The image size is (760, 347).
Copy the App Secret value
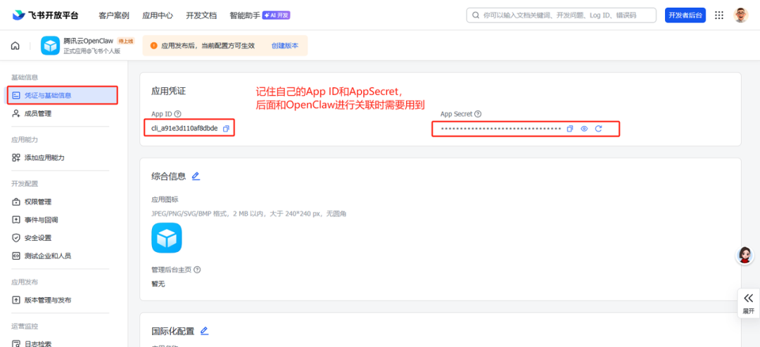pos(569,128)
